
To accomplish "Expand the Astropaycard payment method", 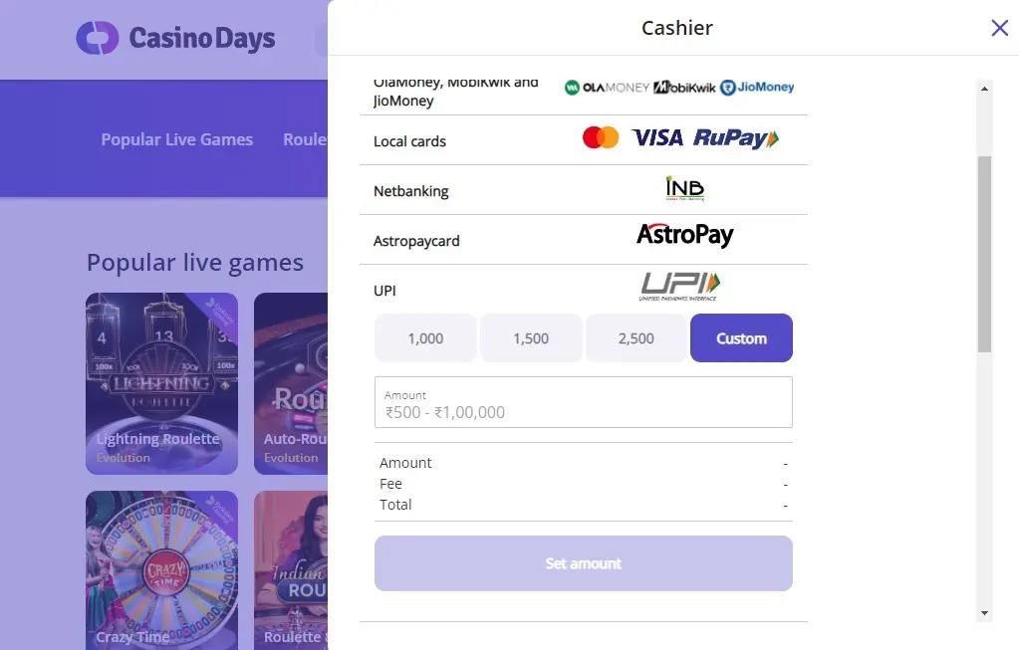I will (584, 240).
